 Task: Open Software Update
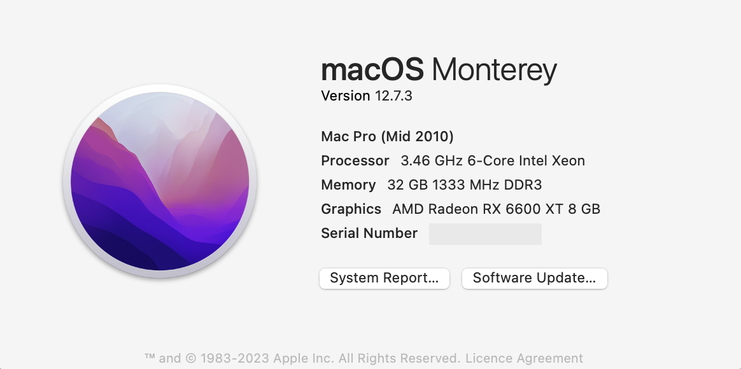[534, 279]
